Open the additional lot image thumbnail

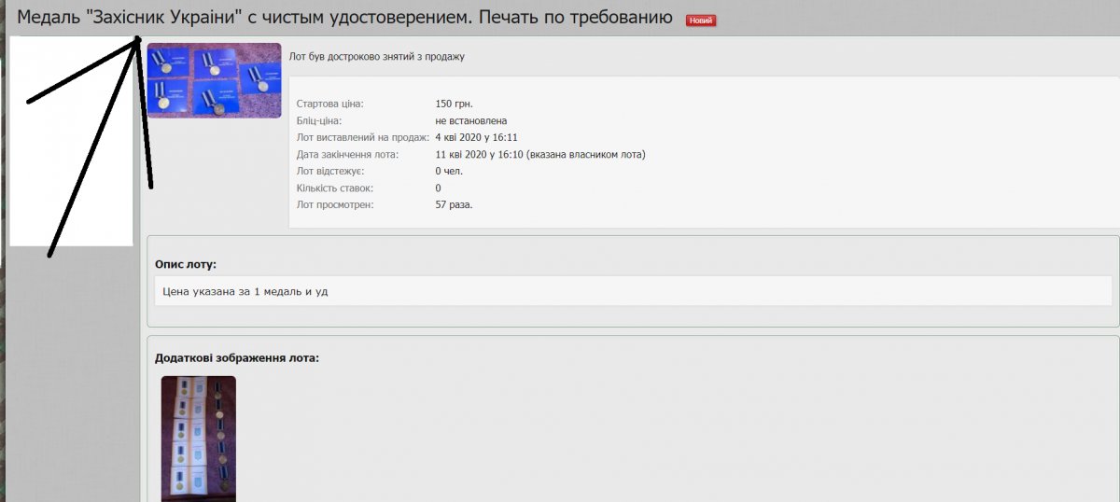(198, 437)
